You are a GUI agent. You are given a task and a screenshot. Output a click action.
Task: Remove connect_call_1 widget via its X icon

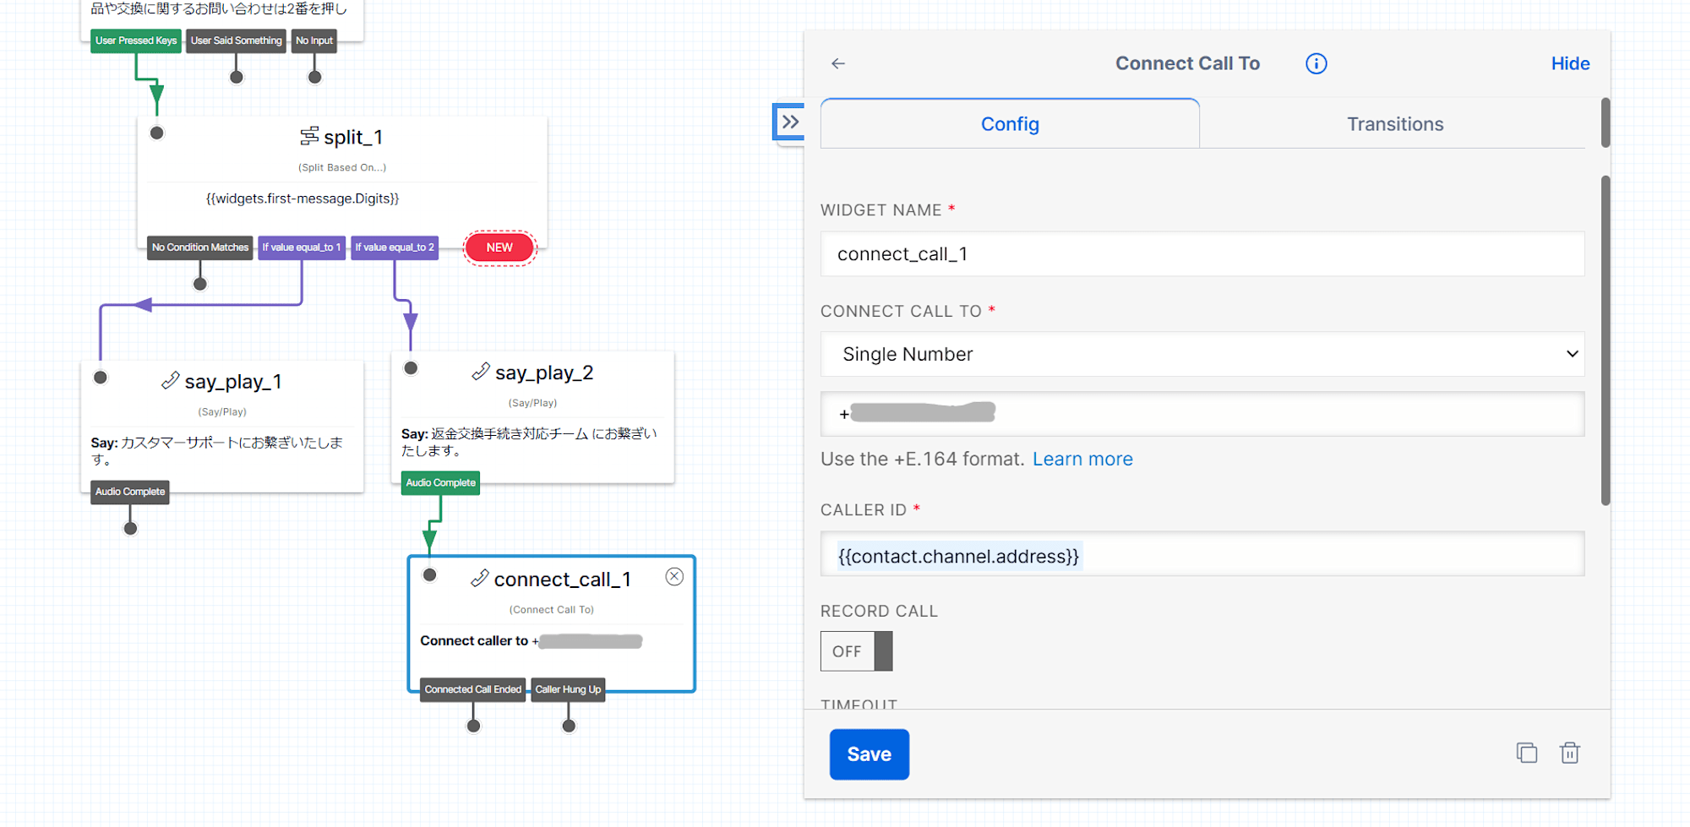[x=674, y=576]
